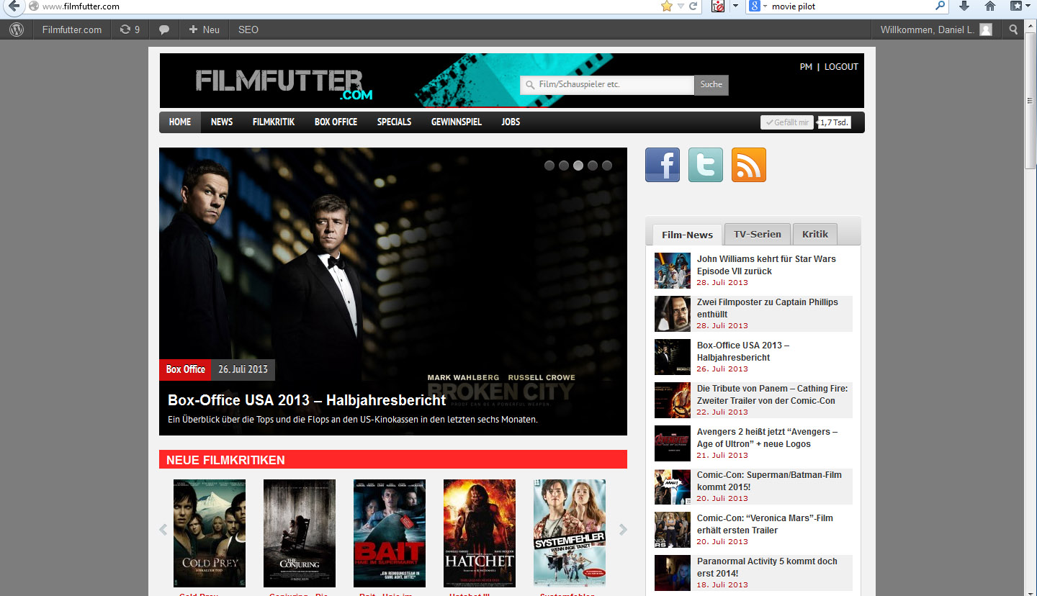Open browser downloads arrow icon

pyautogui.click(x=964, y=6)
